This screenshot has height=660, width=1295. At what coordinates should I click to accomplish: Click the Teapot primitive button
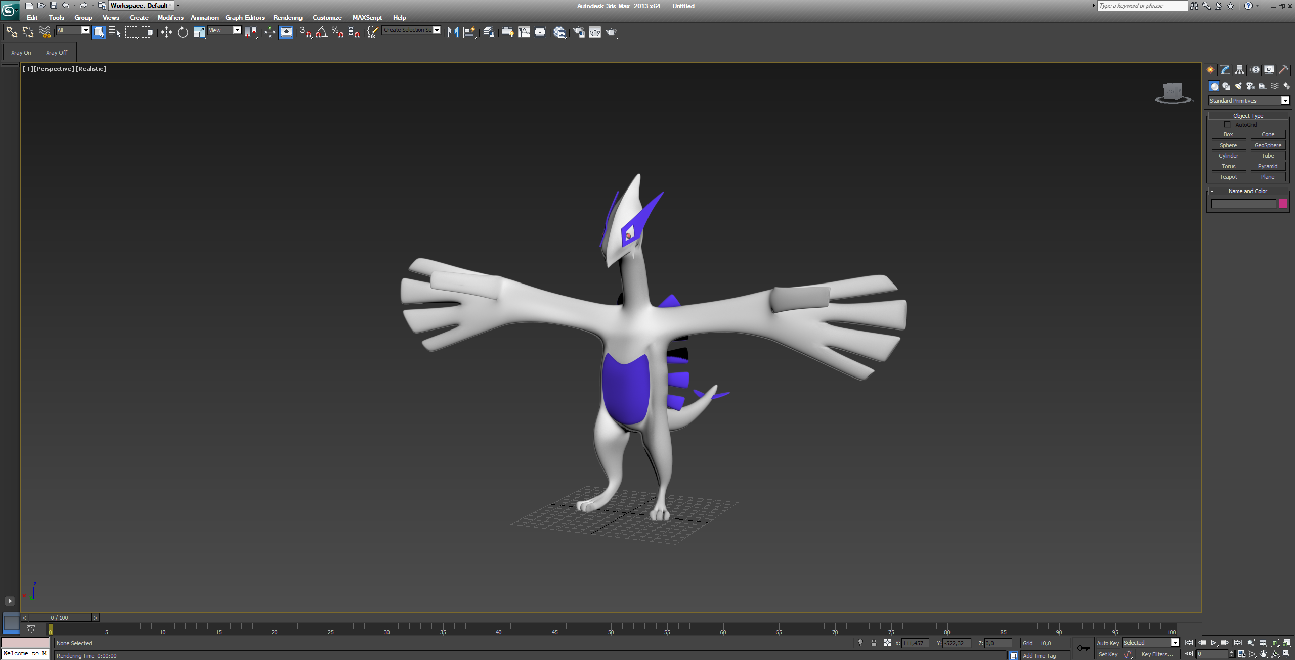click(1228, 177)
